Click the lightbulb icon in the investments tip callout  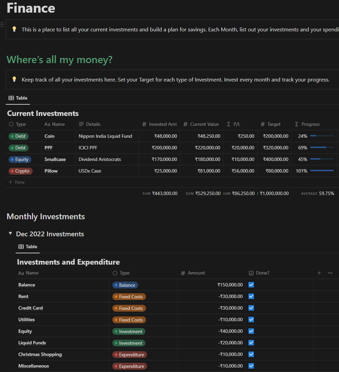point(14,79)
